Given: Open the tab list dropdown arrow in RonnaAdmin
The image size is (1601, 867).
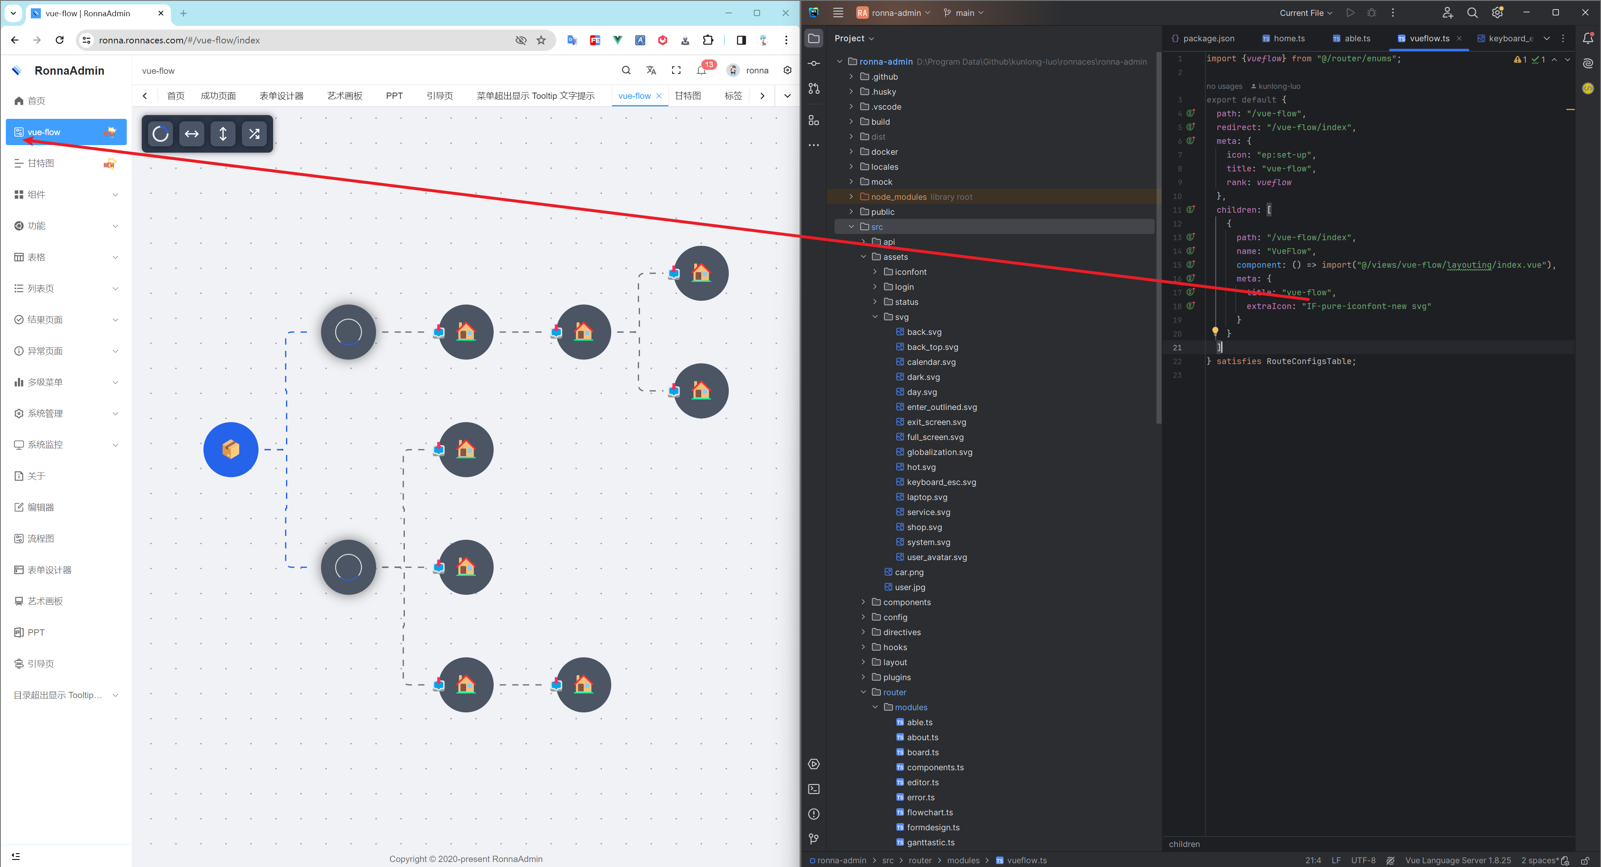Looking at the screenshot, I should [x=788, y=96].
